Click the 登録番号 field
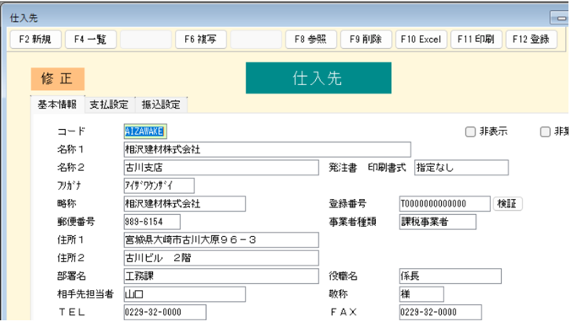571x322 pixels. point(444,203)
